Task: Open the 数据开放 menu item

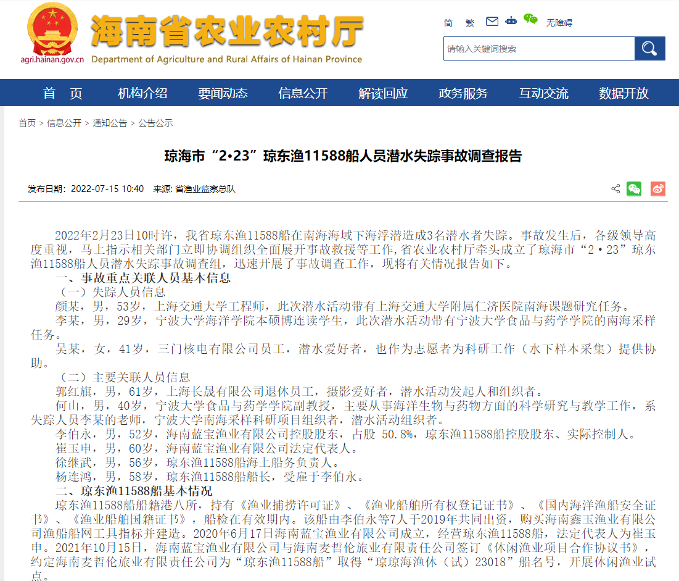Action: 623,93
